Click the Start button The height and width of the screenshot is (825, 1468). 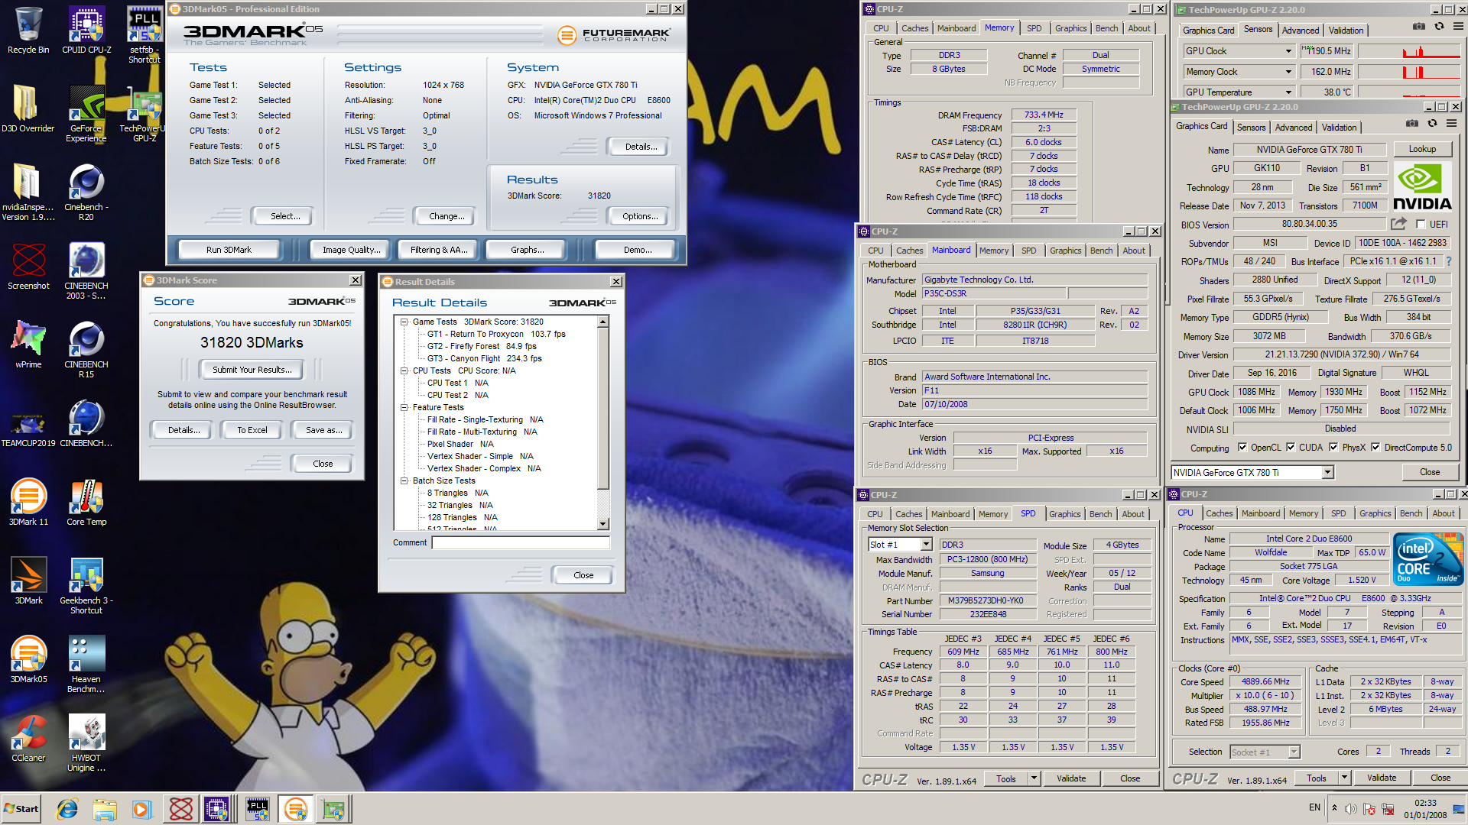coord(21,809)
